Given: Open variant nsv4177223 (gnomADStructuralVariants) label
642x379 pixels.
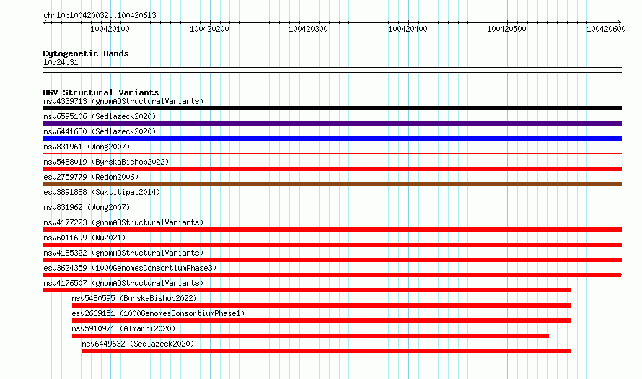Looking at the screenshot, I should (123, 222).
